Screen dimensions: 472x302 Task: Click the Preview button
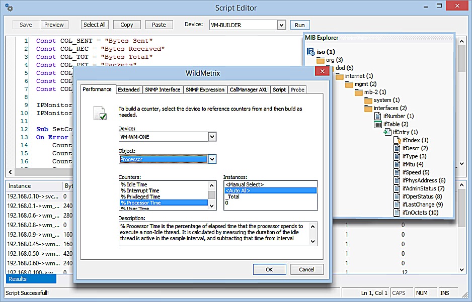click(54, 25)
